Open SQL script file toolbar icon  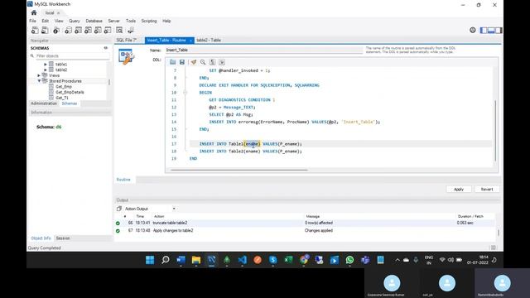[x=45, y=31]
